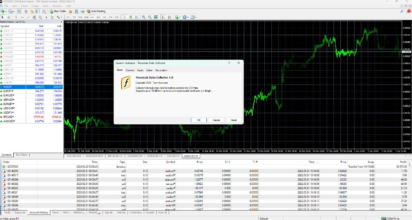Switch to BTCUSD#,H4 chart tab
This screenshot has height=220, width=412.
click(115, 156)
